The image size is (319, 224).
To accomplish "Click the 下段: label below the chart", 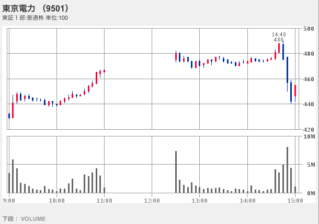I will point(9,219).
